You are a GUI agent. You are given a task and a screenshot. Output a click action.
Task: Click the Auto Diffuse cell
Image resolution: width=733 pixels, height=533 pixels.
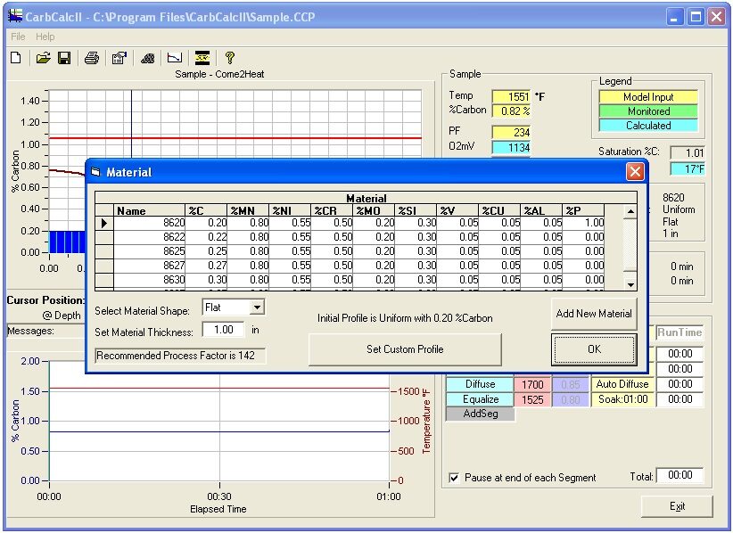pos(622,384)
